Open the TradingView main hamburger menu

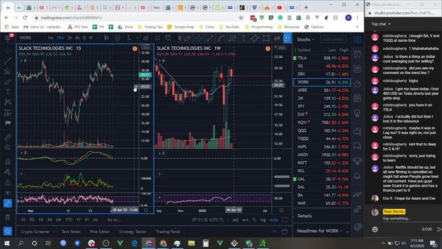8,38
